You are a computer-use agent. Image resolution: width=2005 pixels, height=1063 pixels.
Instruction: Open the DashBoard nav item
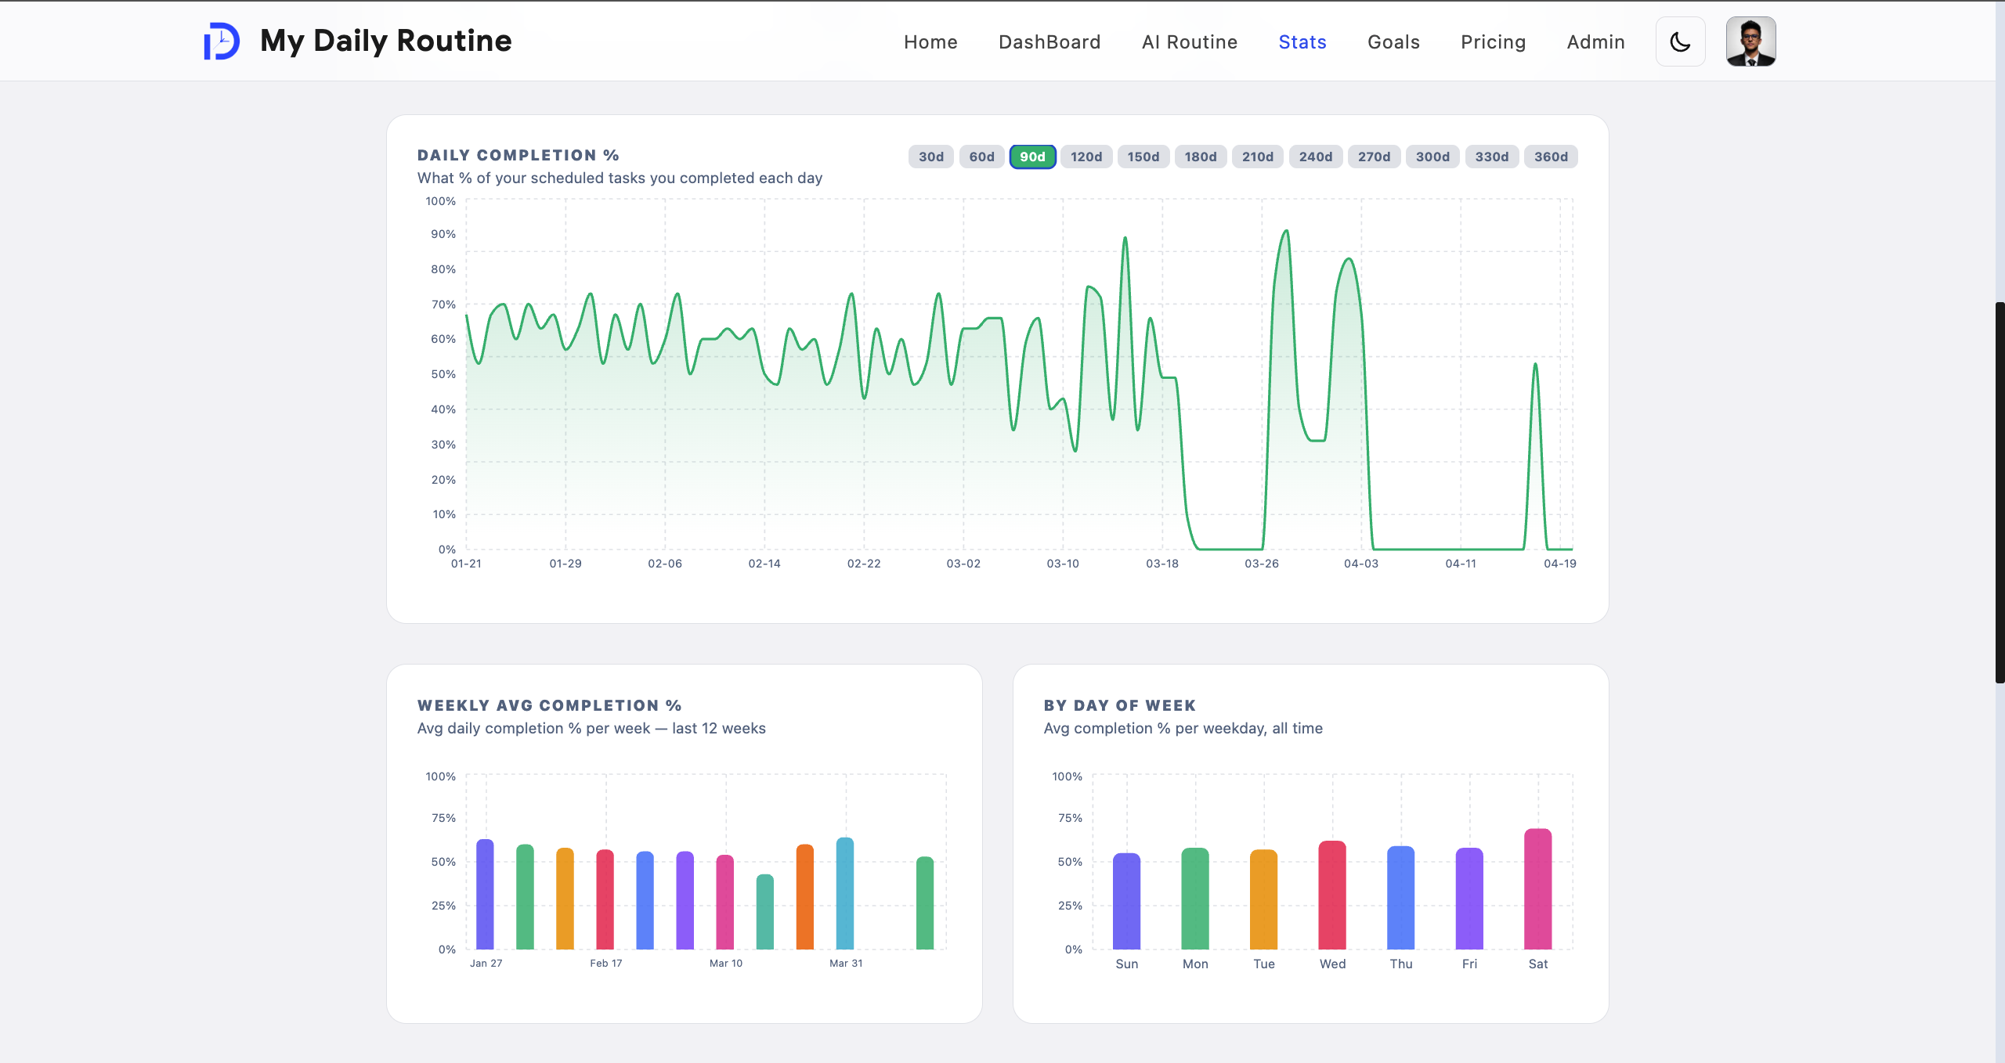click(x=1049, y=42)
